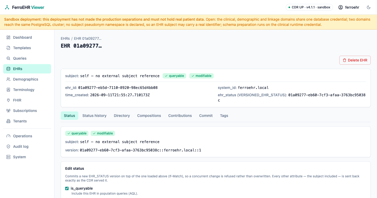
Task: Open the Directory tab
Action: click(122, 116)
